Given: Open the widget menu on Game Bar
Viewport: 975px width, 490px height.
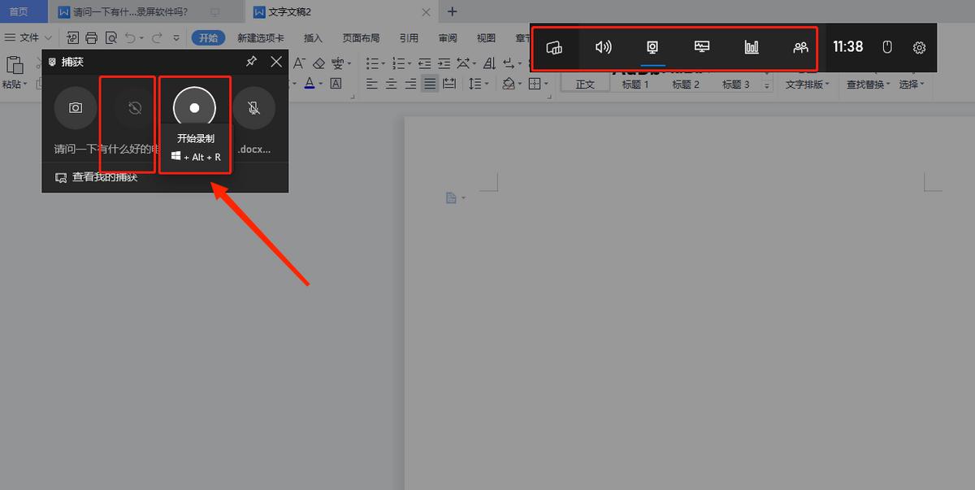Looking at the screenshot, I should [555, 47].
